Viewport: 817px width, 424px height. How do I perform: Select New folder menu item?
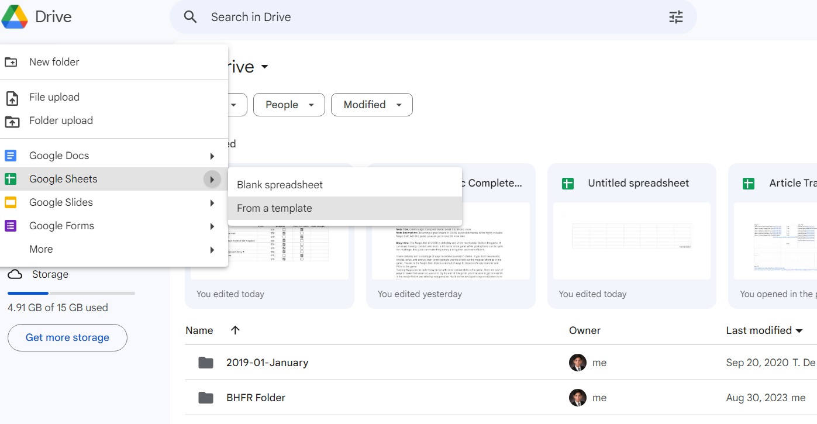coord(114,62)
